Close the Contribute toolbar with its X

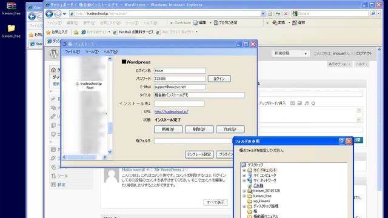click(x=171, y=23)
